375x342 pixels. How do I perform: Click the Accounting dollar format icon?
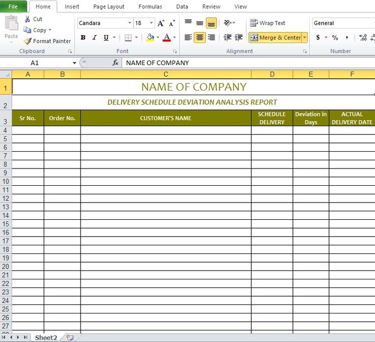[318, 38]
